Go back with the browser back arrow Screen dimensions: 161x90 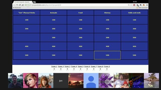pos(14,5)
